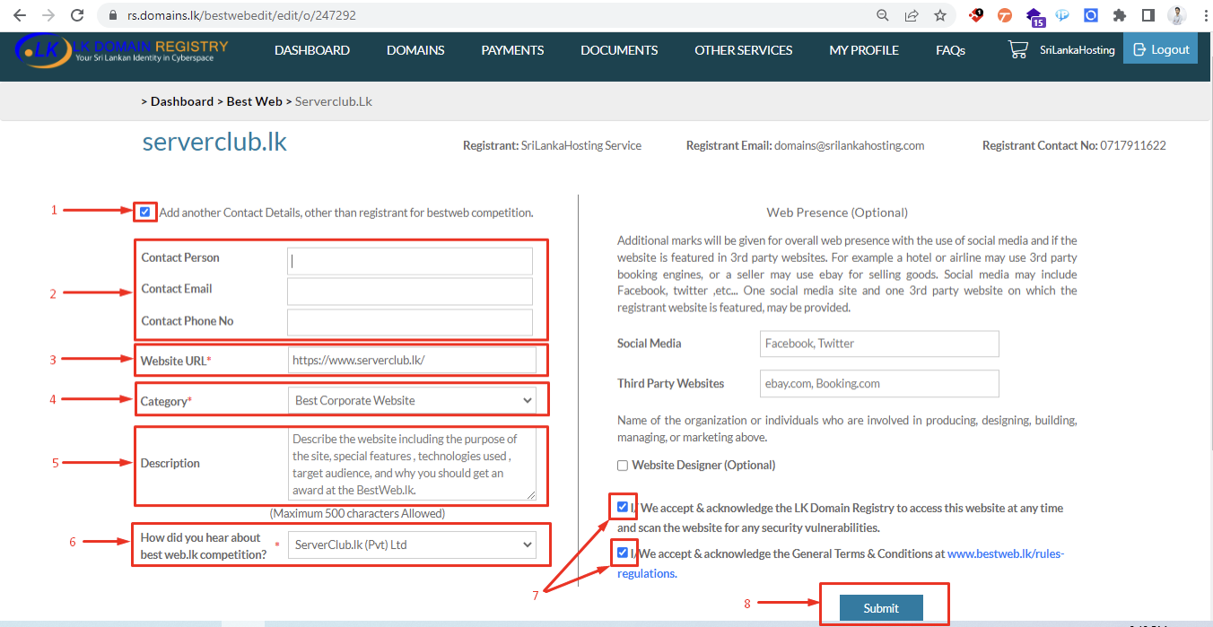Reload the page with the refresh icon
The height and width of the screenshot is (627, 1213).
coord(77,15)
